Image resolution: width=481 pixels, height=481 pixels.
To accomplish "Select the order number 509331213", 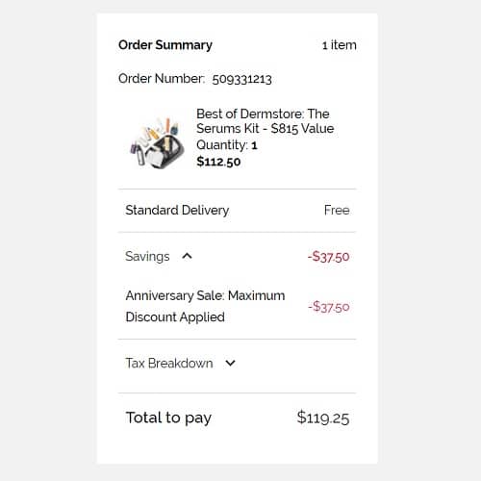I will pyautogui.click(x=241, y=79).
